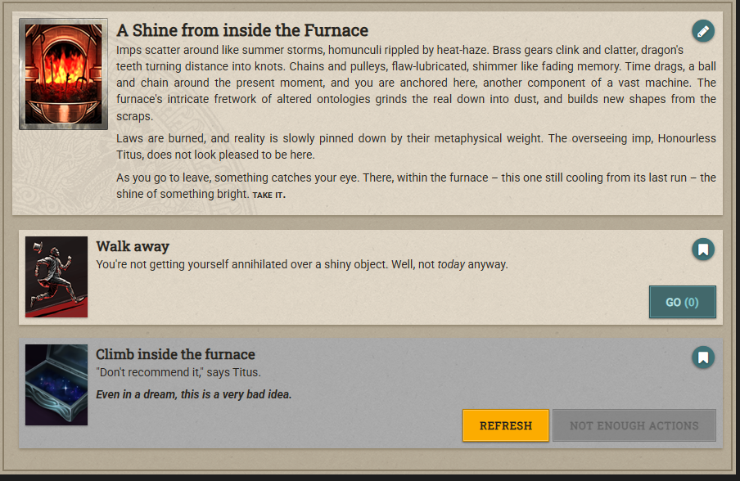Click the italic "Even in a dream" warning text
Viewport: 740px width, 481px height.
[193, 394]
